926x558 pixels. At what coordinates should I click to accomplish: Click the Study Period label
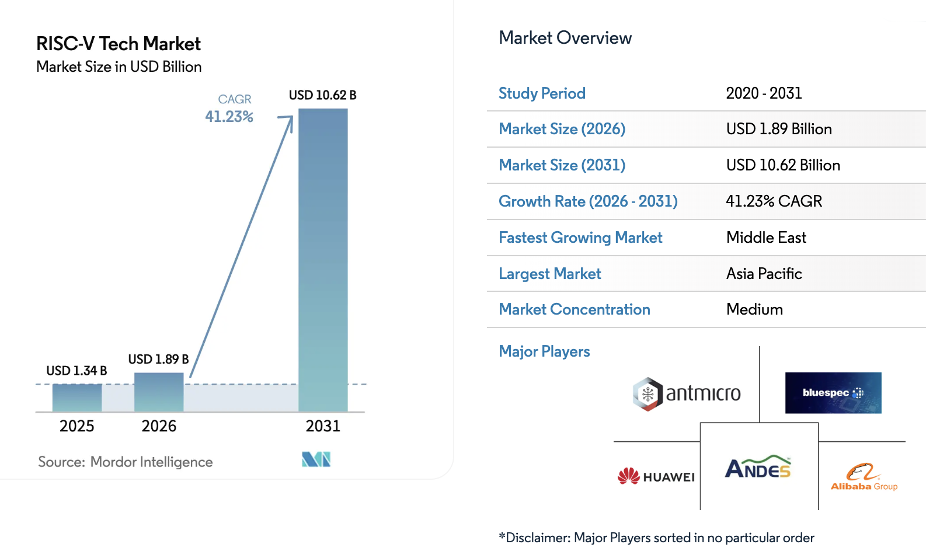tap(542, 93)
